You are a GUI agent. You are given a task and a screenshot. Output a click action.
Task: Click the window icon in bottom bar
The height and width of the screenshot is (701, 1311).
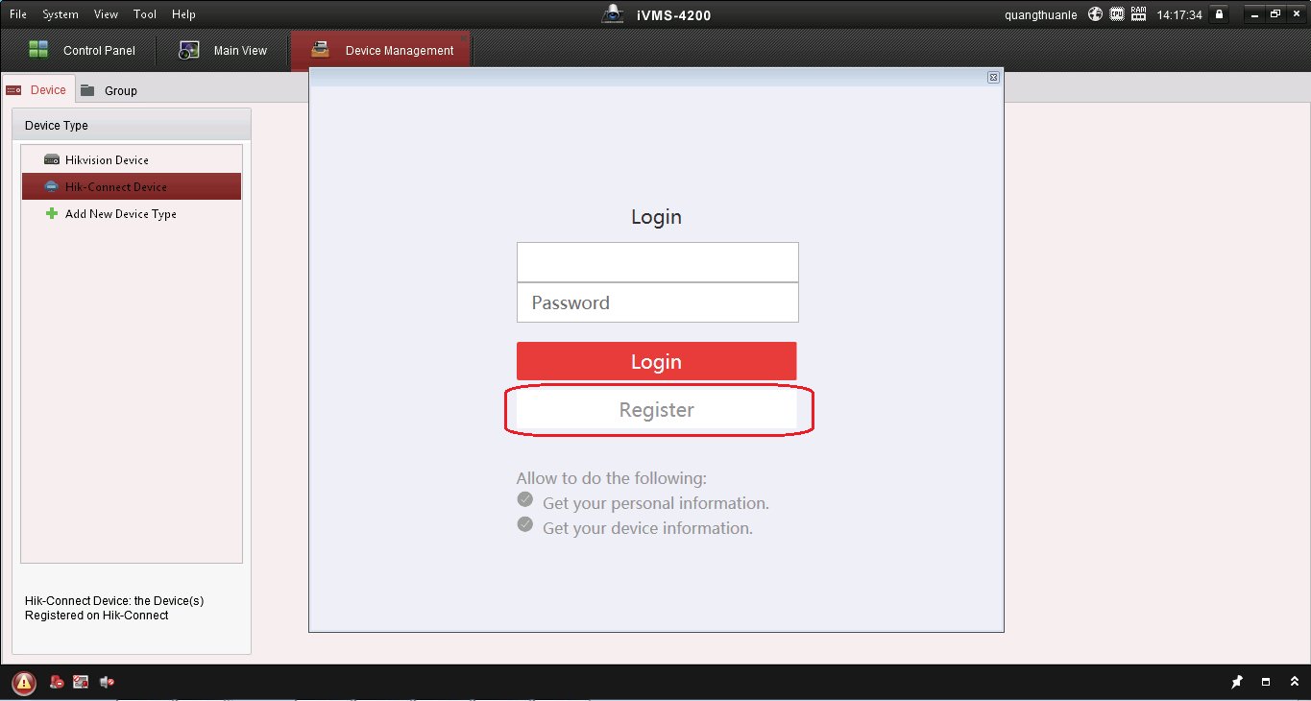click(x=1266, y=683)
